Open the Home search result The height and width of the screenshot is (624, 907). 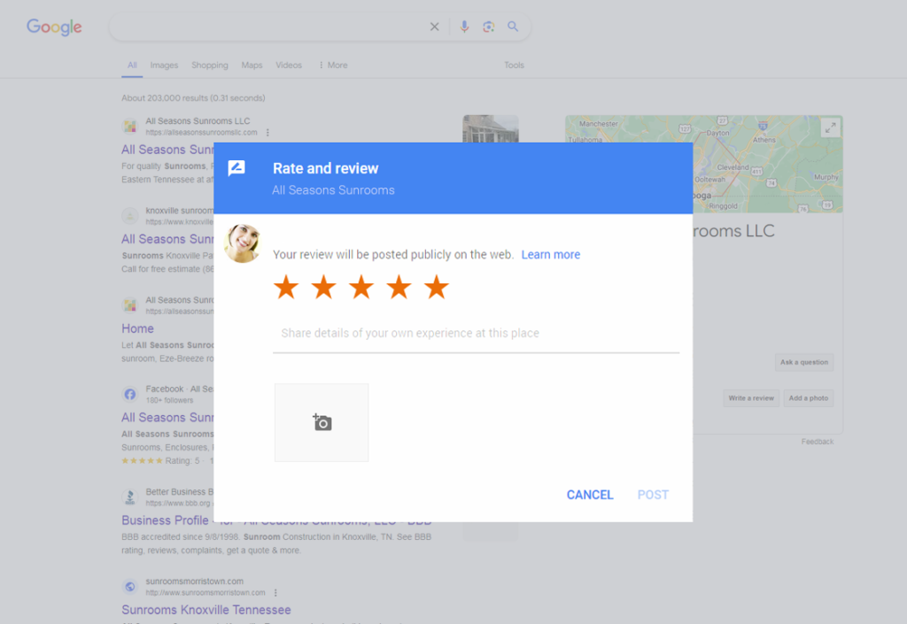137,328
